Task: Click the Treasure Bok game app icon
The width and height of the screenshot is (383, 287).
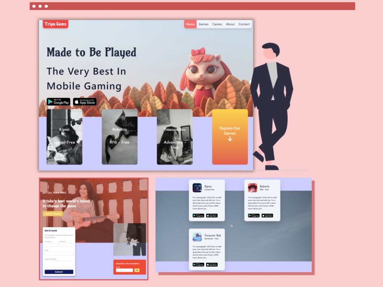Action: click(197, 237)
